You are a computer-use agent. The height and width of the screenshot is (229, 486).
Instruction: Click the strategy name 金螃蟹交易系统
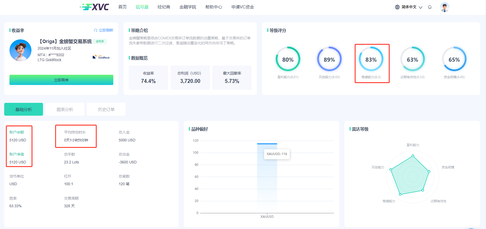[x=65, y=41]
